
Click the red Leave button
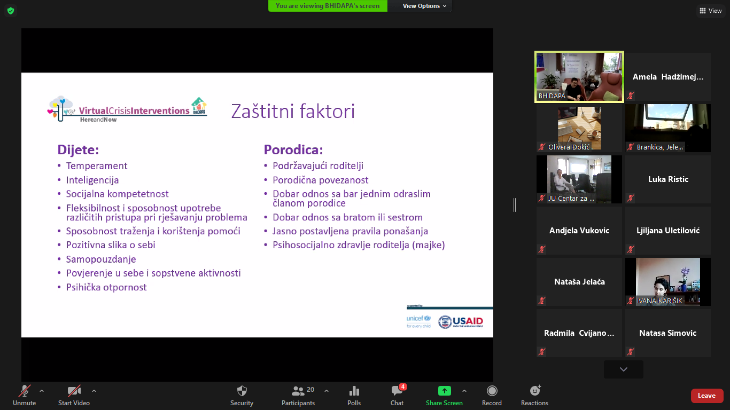coord(706,396)
